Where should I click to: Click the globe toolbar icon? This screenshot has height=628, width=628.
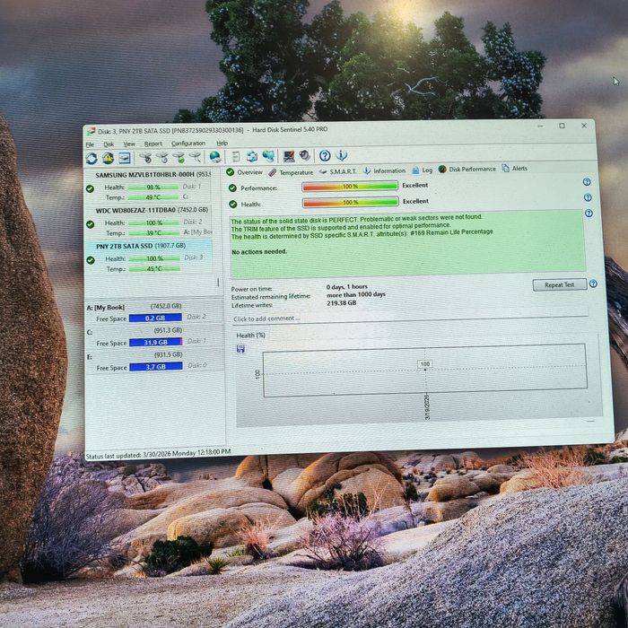click(215, 157)
